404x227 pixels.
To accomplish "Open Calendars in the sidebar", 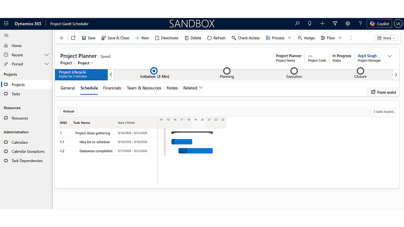I will [x=20, y=143].
